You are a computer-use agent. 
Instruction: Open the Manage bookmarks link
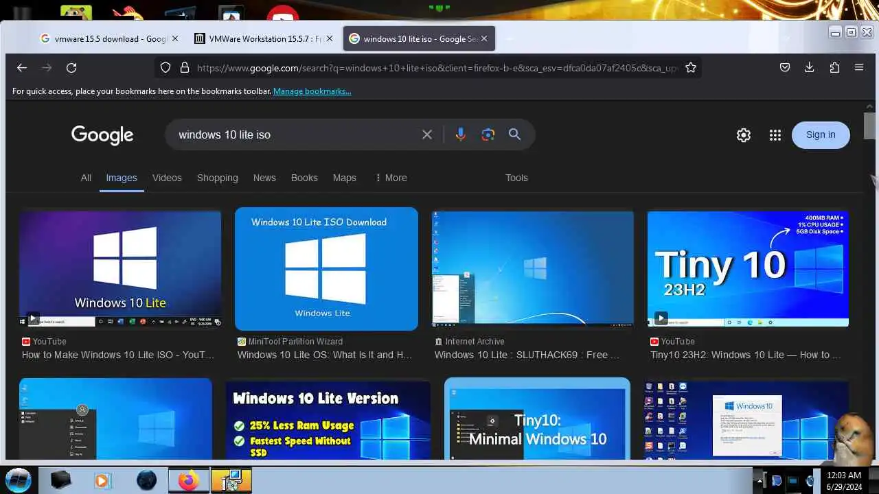tap(312, 91)
